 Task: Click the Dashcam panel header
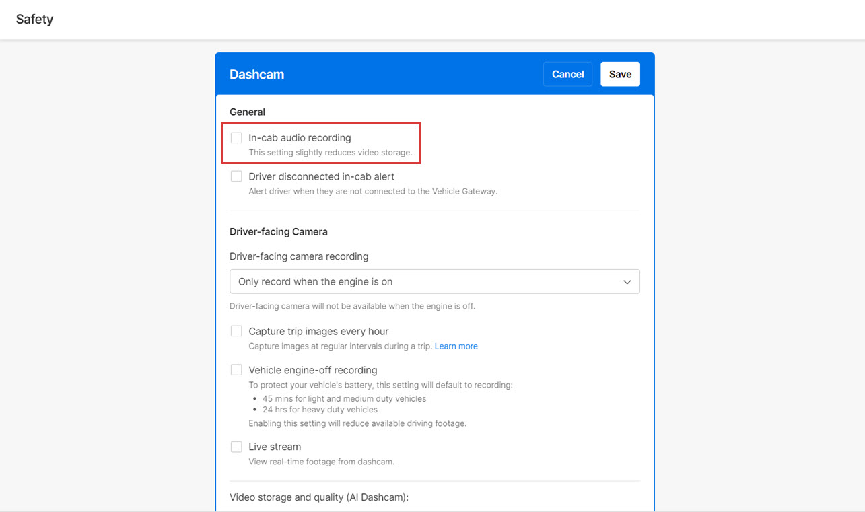point(256,74)
